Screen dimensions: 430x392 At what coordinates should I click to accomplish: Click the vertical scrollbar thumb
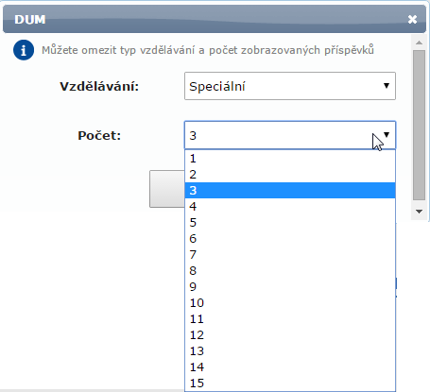pos(419,125)
